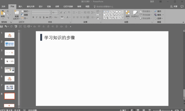This screenshot has width=185, height=111.
Task: Expand the shapes gallery more arrow
Action: pos(123,18)
